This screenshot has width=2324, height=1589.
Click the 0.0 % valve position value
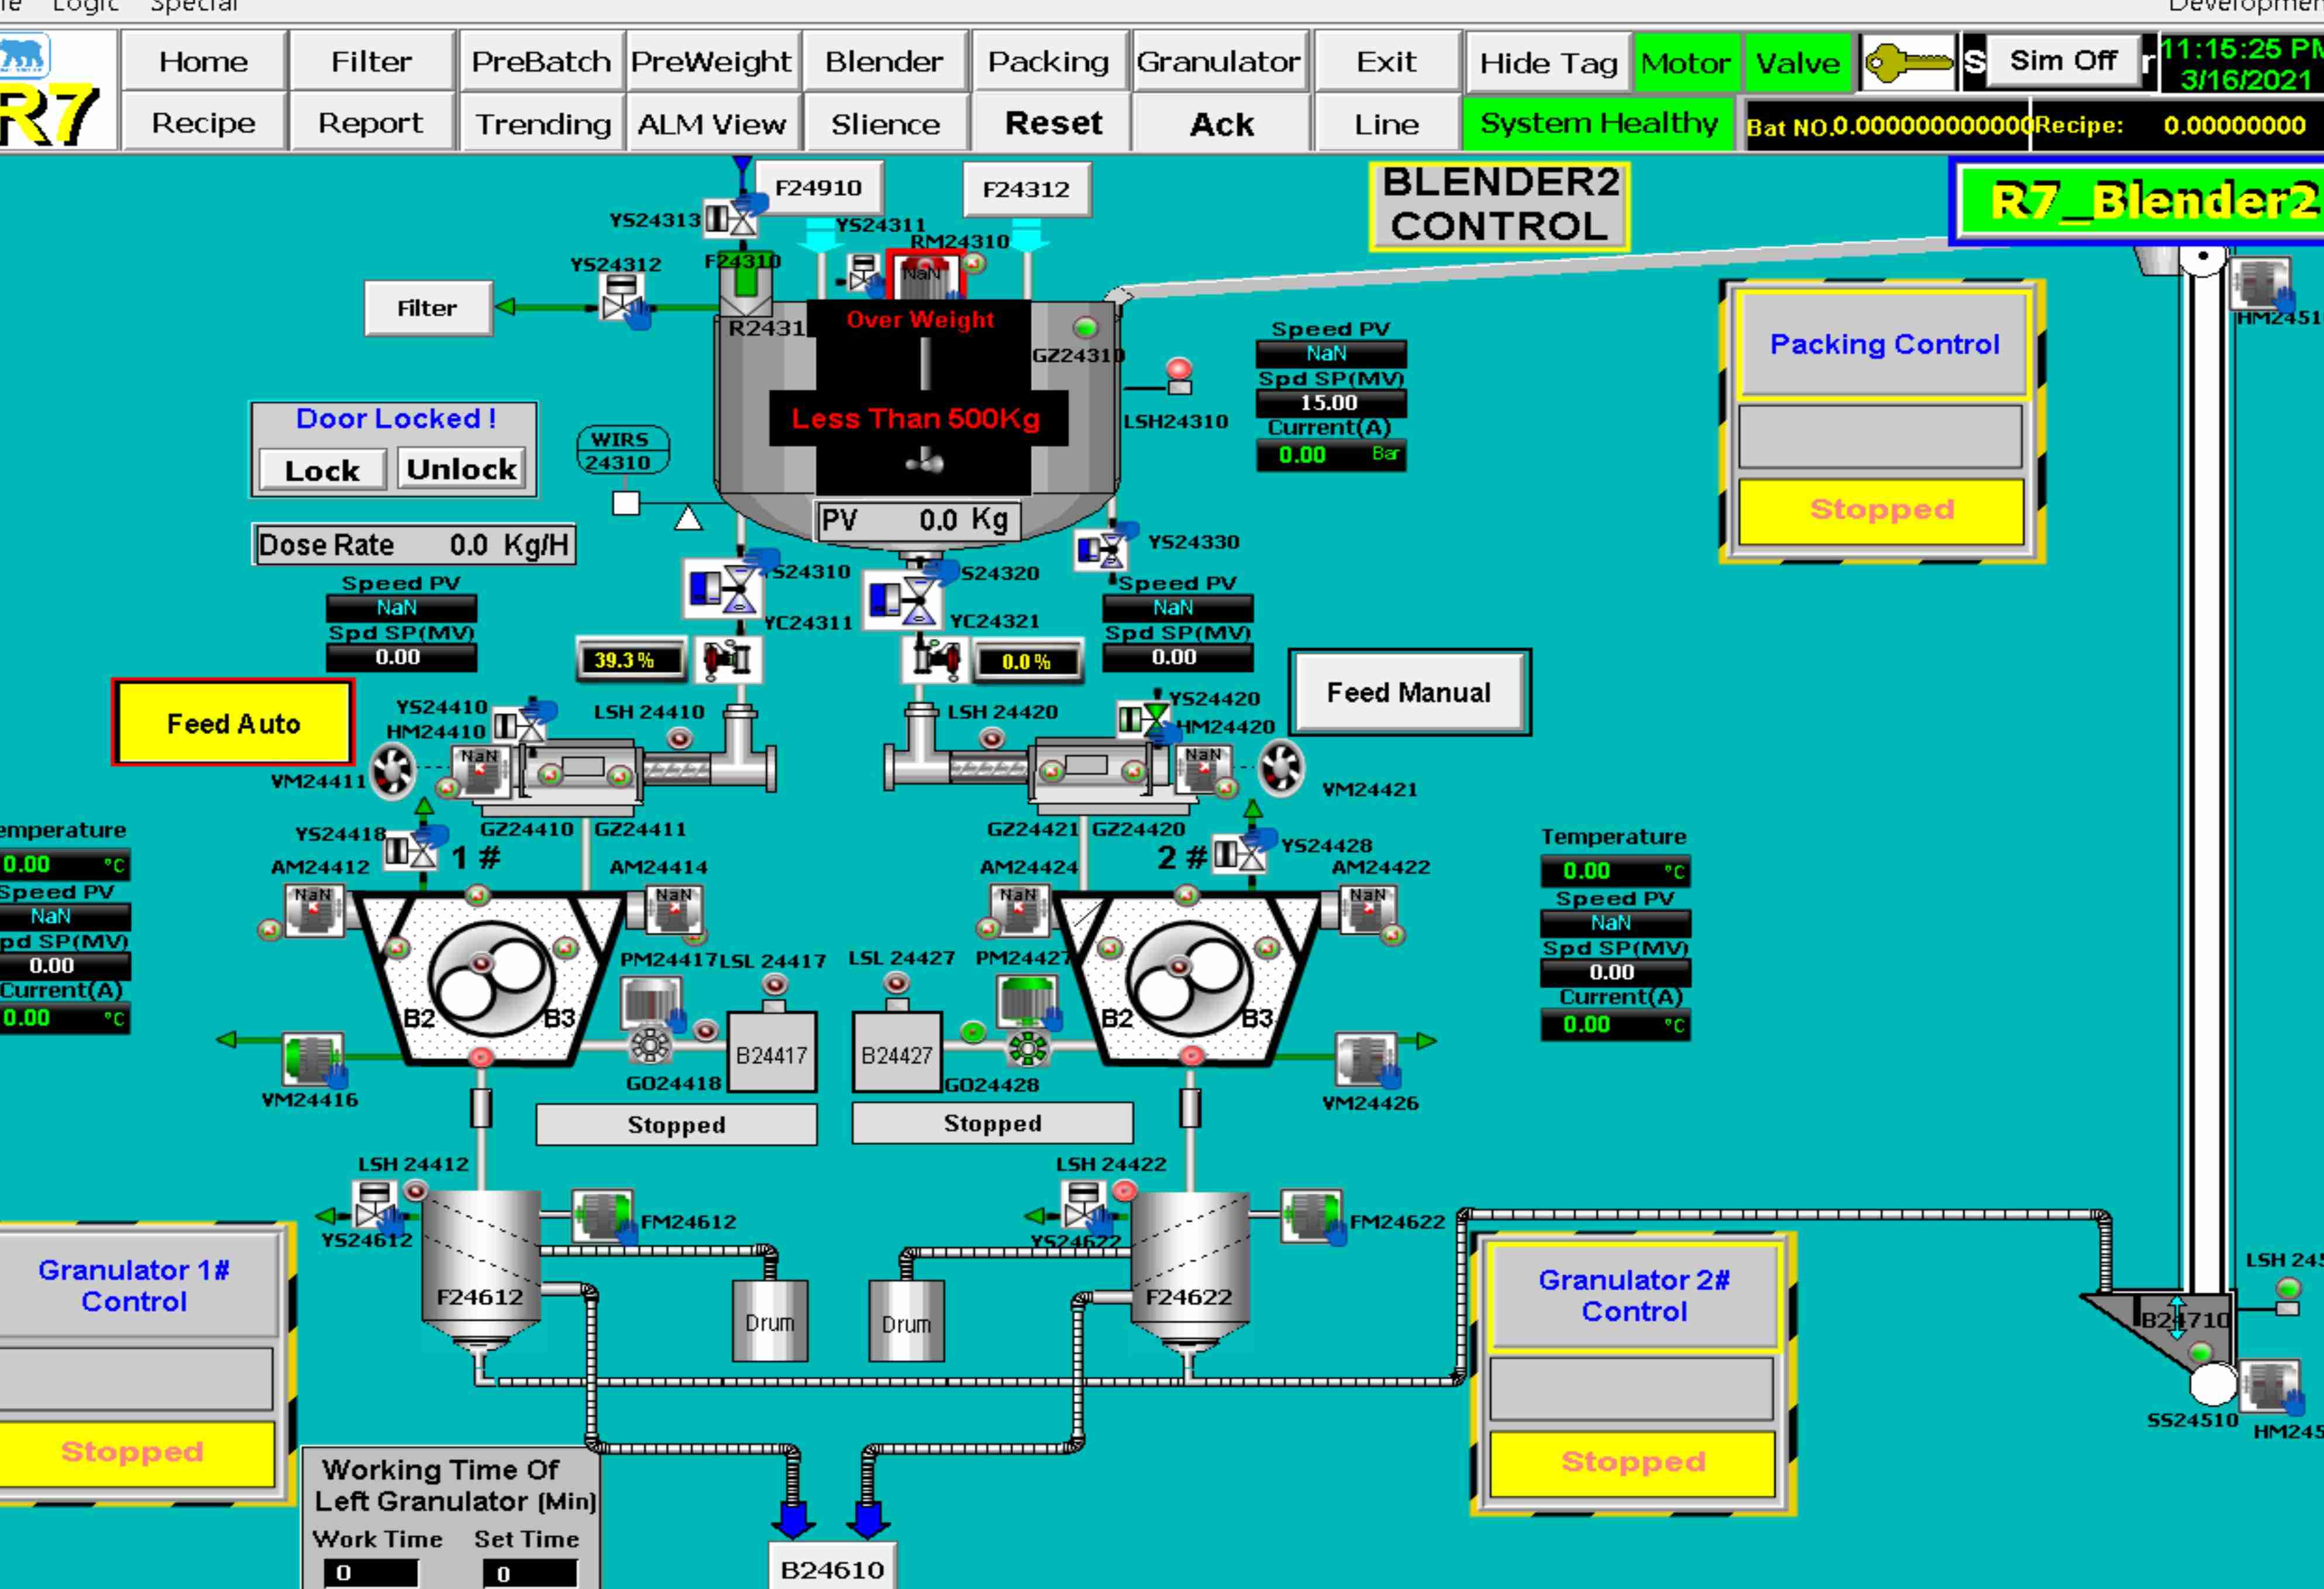coord(1027,661)
